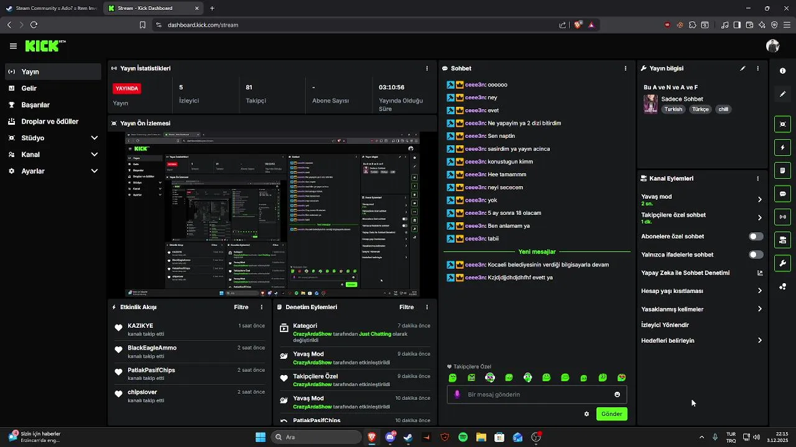The height and width of the screenshot is (447, 796).
Task: Open Hesap yaşı kısıtlaması arrow
Action: [x=759, y=291]
